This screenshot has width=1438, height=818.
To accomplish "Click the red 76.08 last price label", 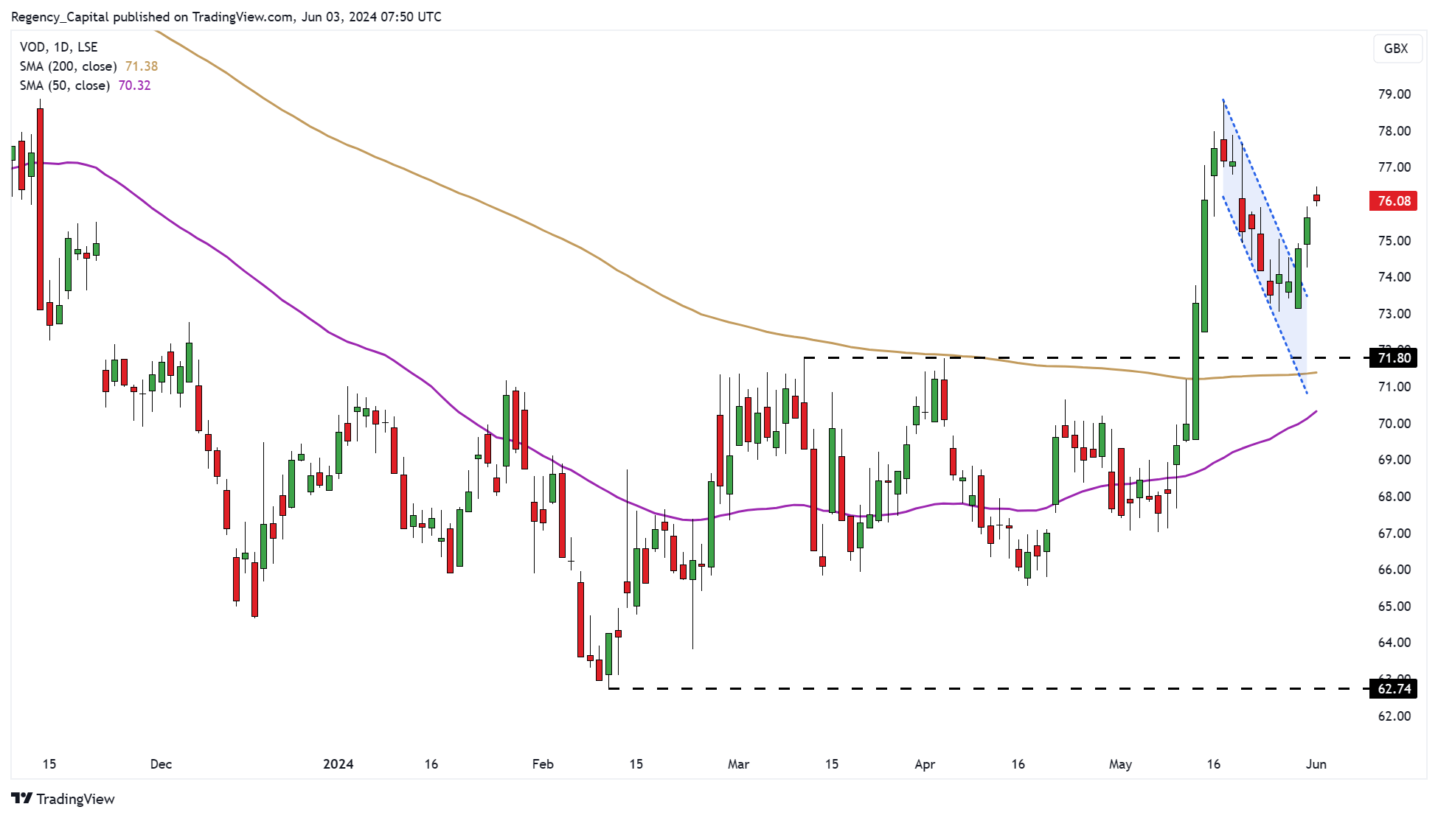I will click(1392, 200).
